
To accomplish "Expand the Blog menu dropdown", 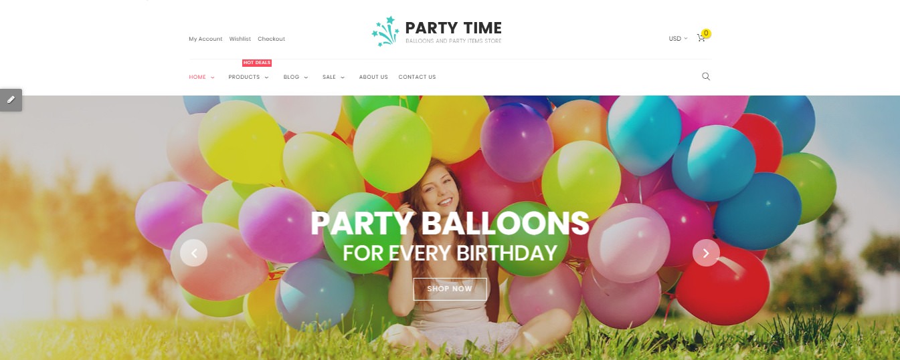I will tap(296, 77).
